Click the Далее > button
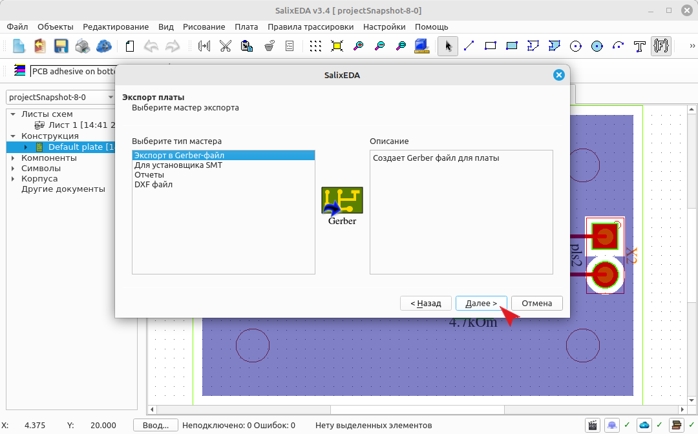The image size is (698, 434). coord(481,304)
